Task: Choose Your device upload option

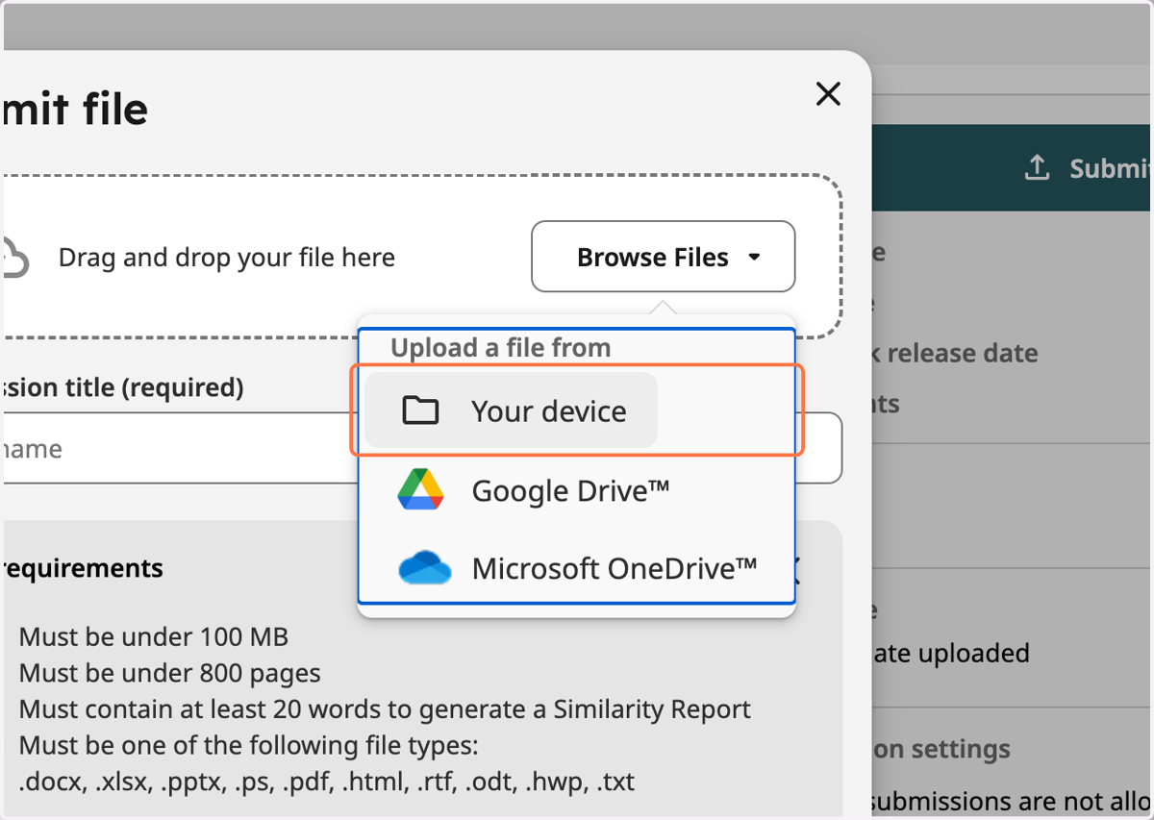Action: (512, 410)
